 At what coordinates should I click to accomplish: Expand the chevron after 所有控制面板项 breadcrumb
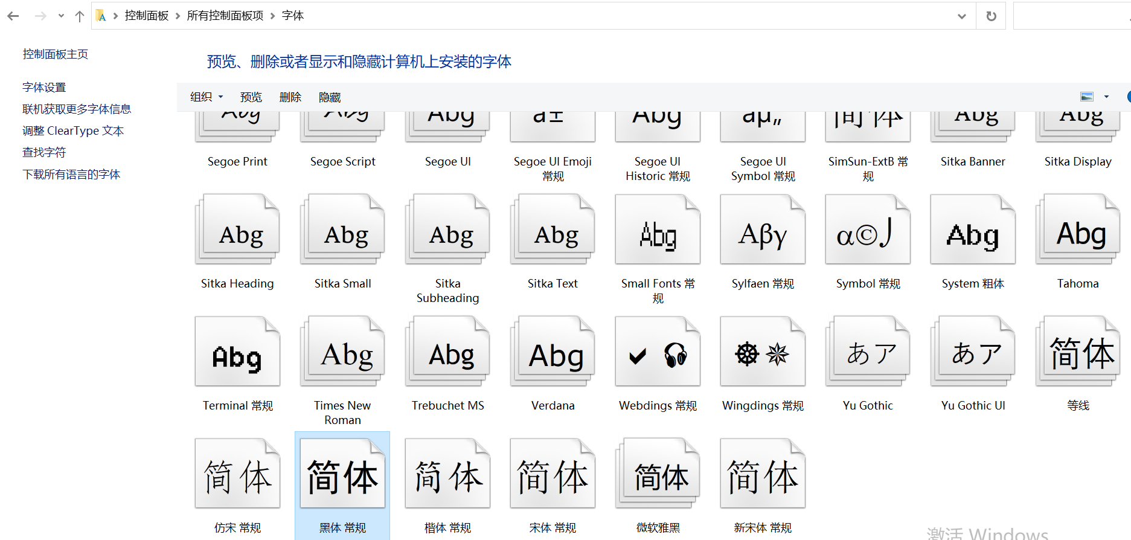coord(272,16)
